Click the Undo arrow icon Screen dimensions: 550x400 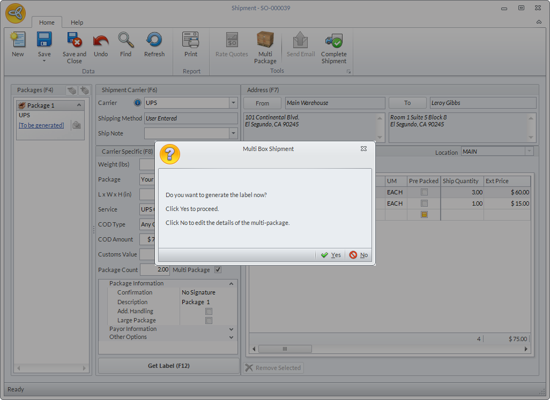click(101, 41)
